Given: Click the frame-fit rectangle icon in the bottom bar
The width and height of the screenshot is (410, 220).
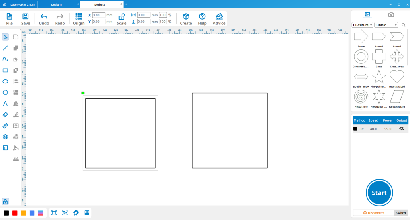Looking at the screenshot, I should pyautogui.click(x=54, y=213).
